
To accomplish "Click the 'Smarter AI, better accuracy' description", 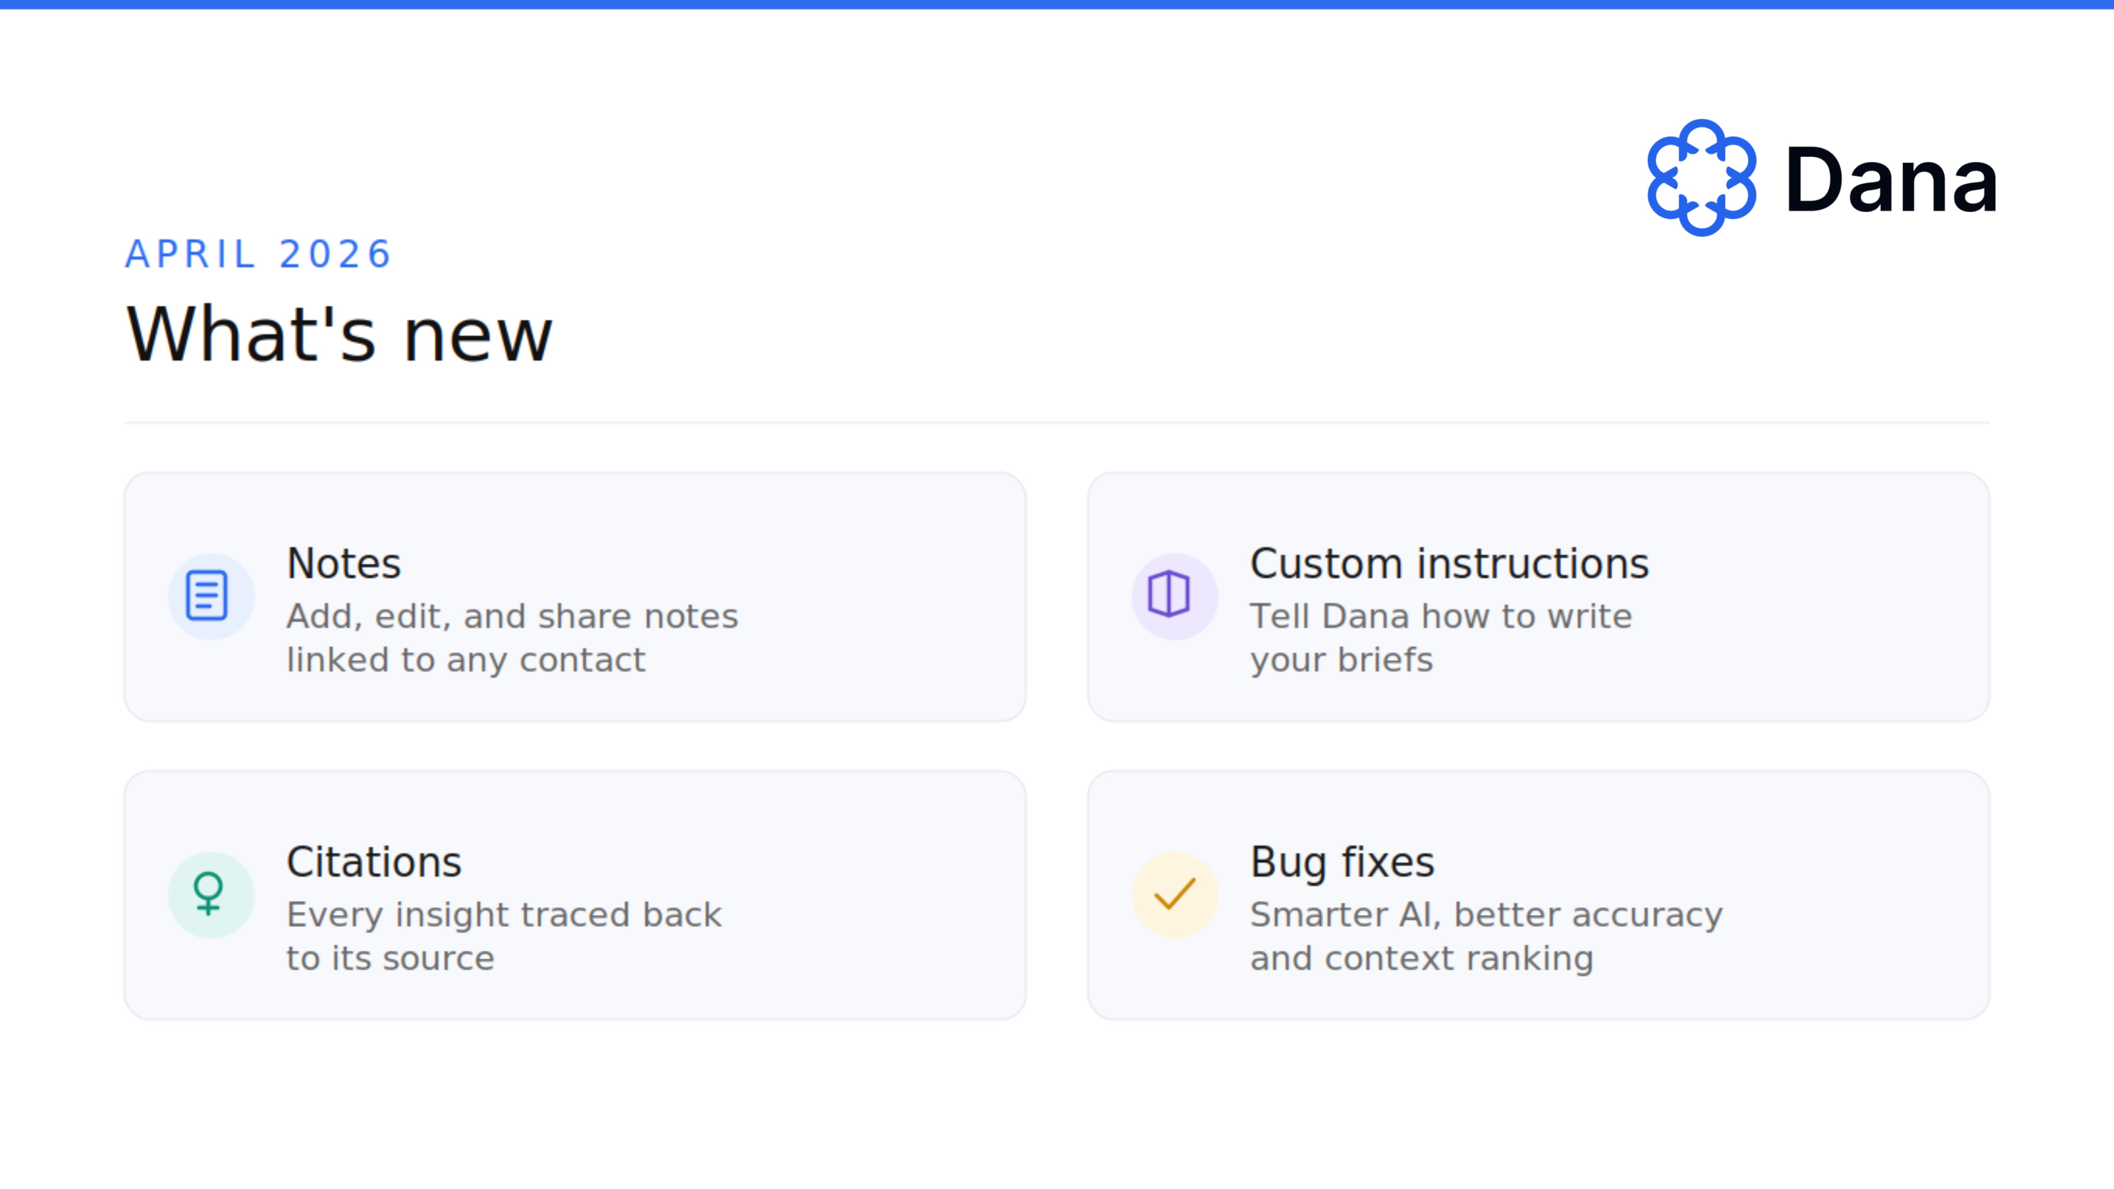I will [1486, 937].
